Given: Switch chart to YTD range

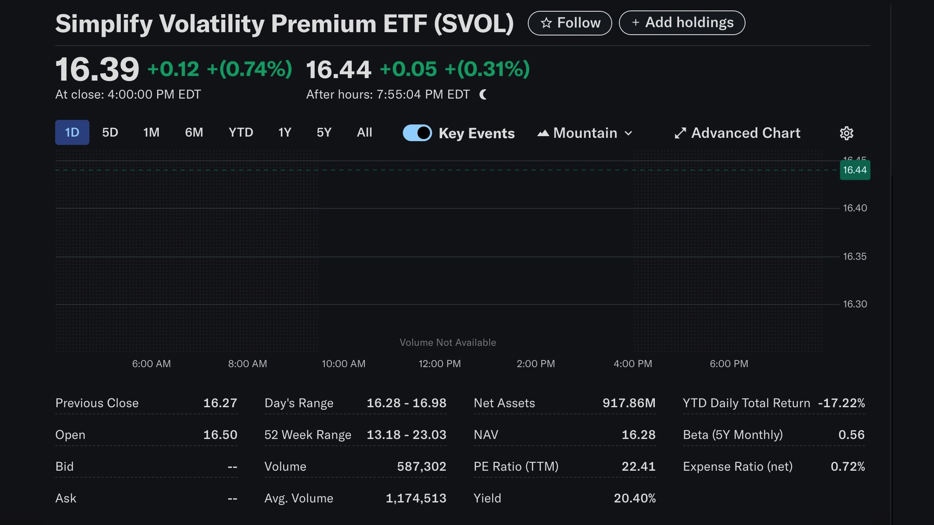Looking at the screenshot, I should coord(241,132).
